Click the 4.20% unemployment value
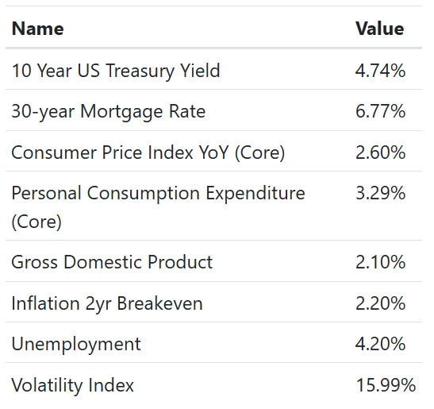Image resolution: width=434 pixels, height=409 pixels. pyautogui.click(x=380, y=344)
